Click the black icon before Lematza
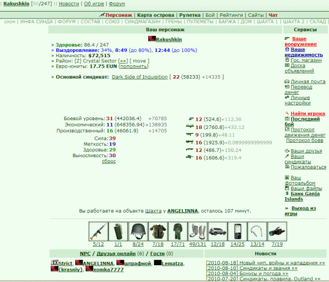Screen dimensions: 329x282 pos(158,262)
